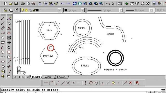
Task: Select the Rectangle tool
Action: (x=3, y=43)
